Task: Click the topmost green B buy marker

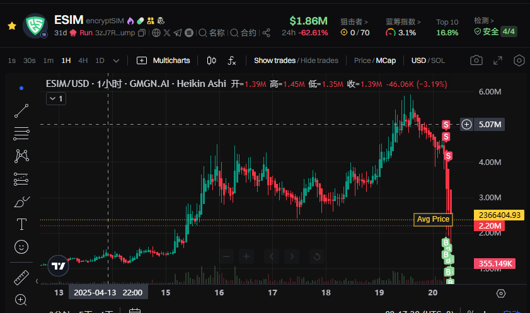Action: coord(446,242)
